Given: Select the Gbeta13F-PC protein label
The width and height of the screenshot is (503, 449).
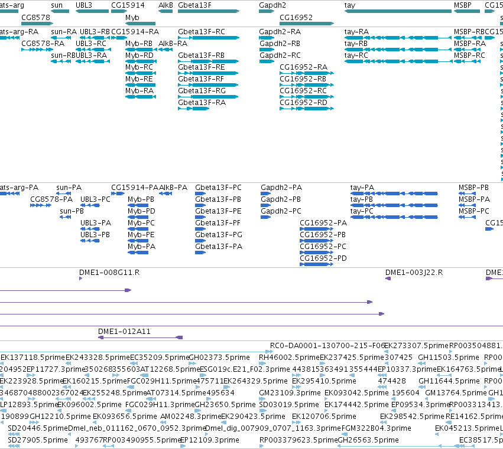Looking at the screenshot, I should click(218, 188).
